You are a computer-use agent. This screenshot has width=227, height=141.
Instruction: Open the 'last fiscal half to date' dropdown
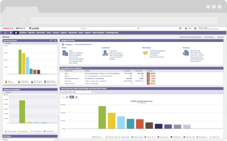point(77,92)
